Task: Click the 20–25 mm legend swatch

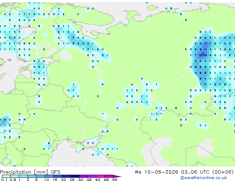Action: point(66,176)
